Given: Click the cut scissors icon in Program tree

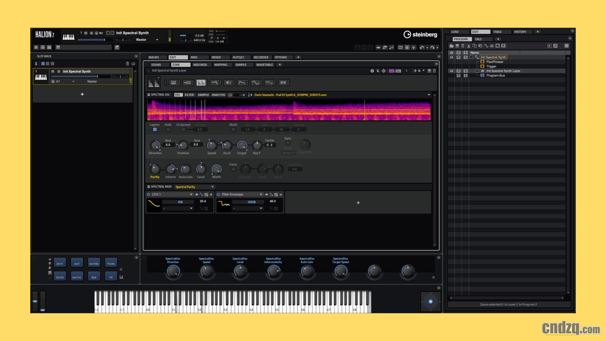Looking at the screenshot, I should pyautogui.click(x=469, y=46).
